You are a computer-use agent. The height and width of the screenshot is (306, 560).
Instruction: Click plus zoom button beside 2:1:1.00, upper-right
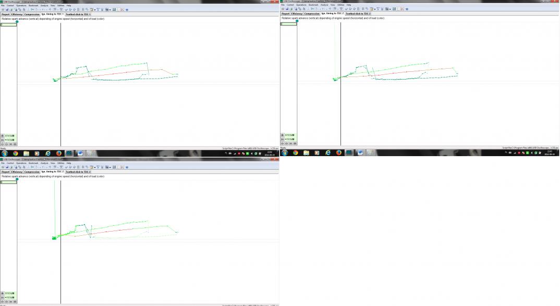click(283, 135)
